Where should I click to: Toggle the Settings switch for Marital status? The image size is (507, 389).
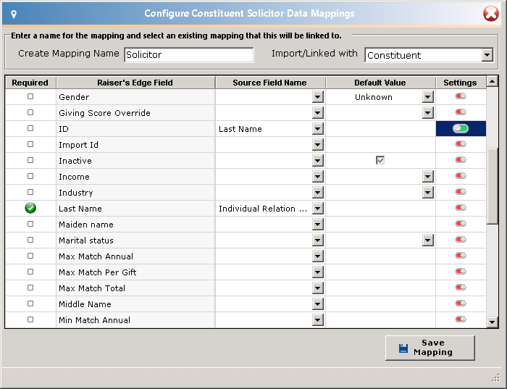[461, 240]
